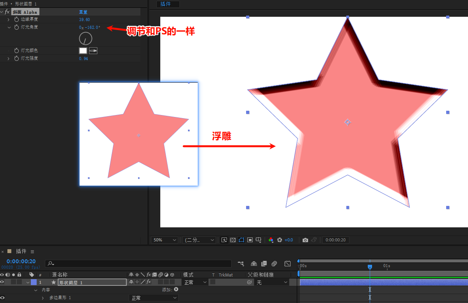Enable stopwatch for 灯光颜色
468x303 pixels.
click(16, 51)
